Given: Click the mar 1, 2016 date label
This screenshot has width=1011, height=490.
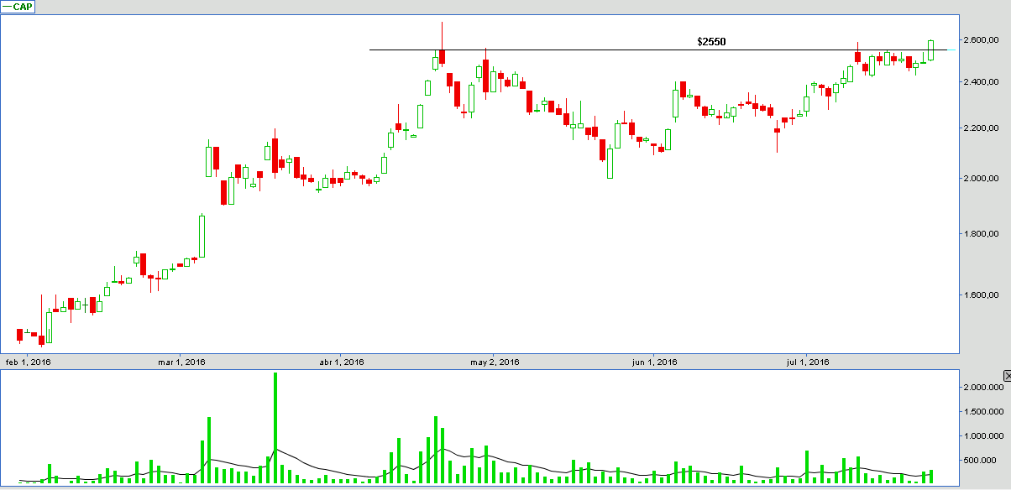Looking at the screenshot, I should [x=182, y=362].
